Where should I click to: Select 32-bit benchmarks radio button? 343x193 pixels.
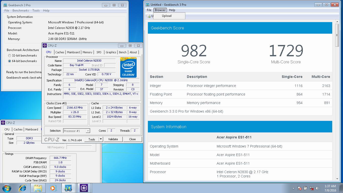[x=10, y=56]
